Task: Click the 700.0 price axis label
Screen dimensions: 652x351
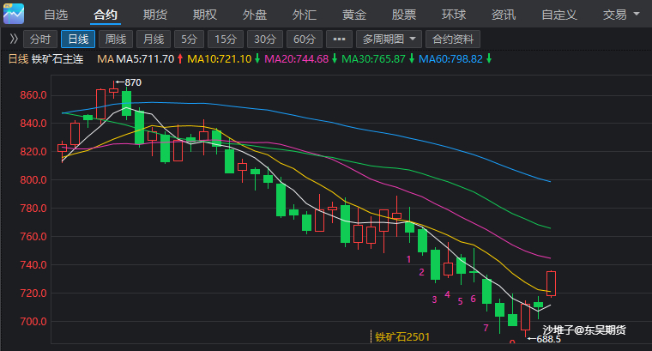Action: (x=33, y=322)
